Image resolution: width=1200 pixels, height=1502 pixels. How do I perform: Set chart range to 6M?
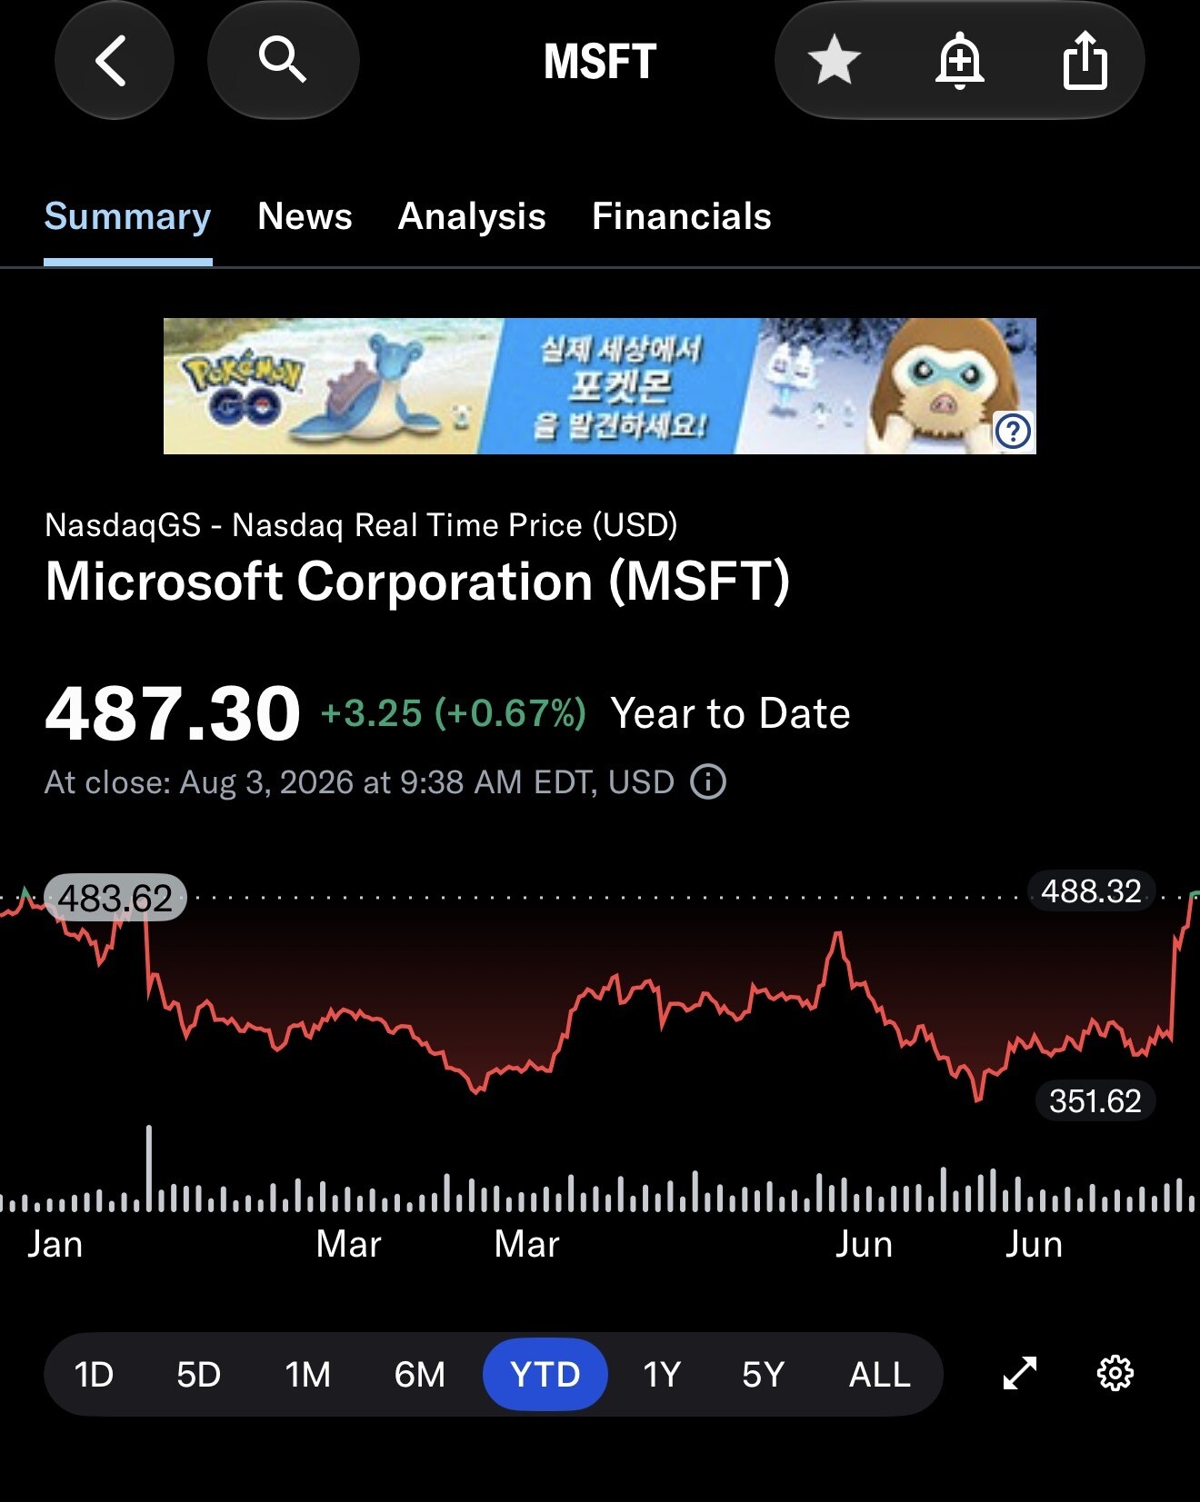pyautogui.click(x=419, y=1374)
